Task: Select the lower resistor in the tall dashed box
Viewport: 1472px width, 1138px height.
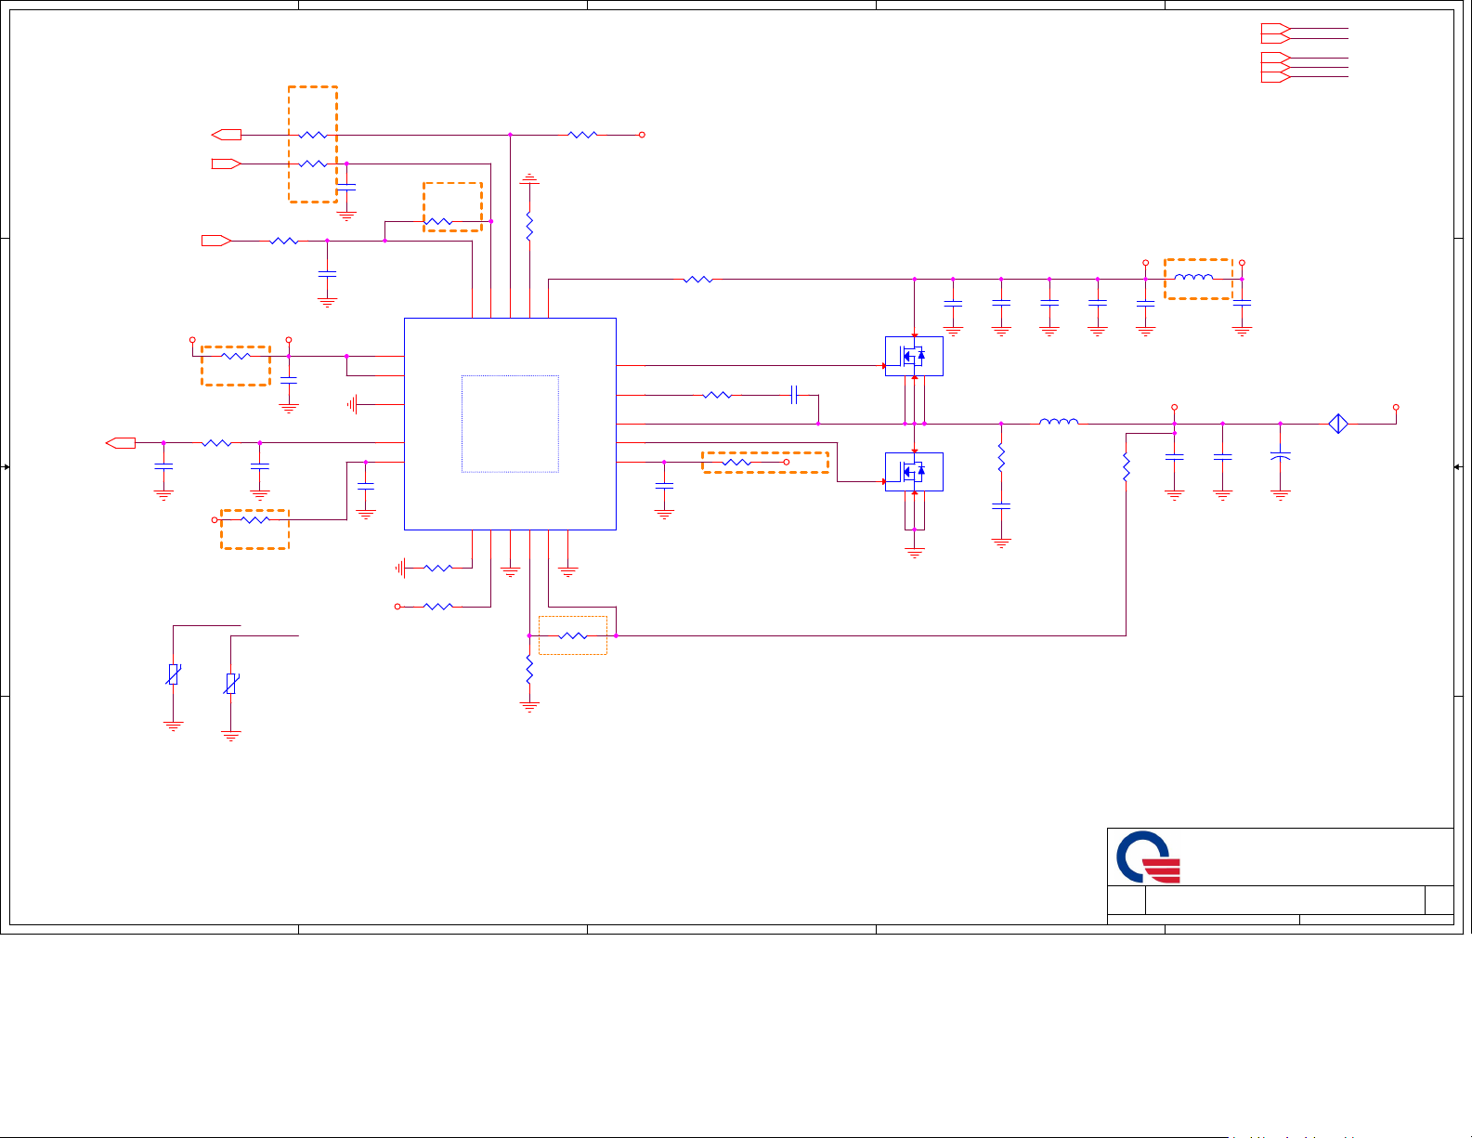Action: click(313, 164)
